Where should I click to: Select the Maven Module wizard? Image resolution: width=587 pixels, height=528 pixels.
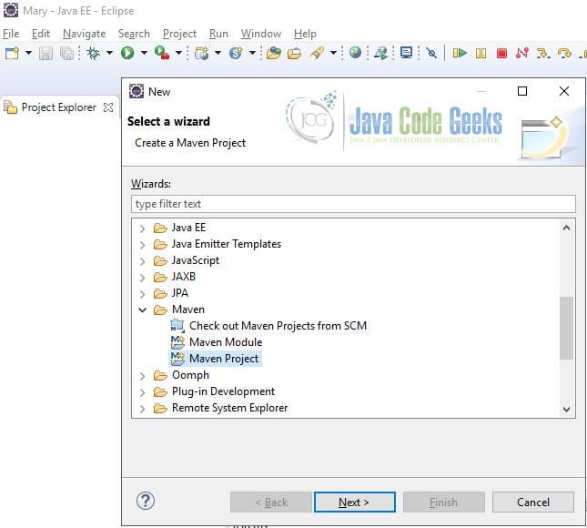point(226,342)
